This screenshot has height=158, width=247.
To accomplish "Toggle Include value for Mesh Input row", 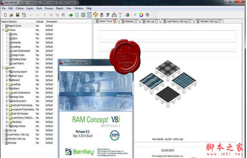I will click(37, 76).
